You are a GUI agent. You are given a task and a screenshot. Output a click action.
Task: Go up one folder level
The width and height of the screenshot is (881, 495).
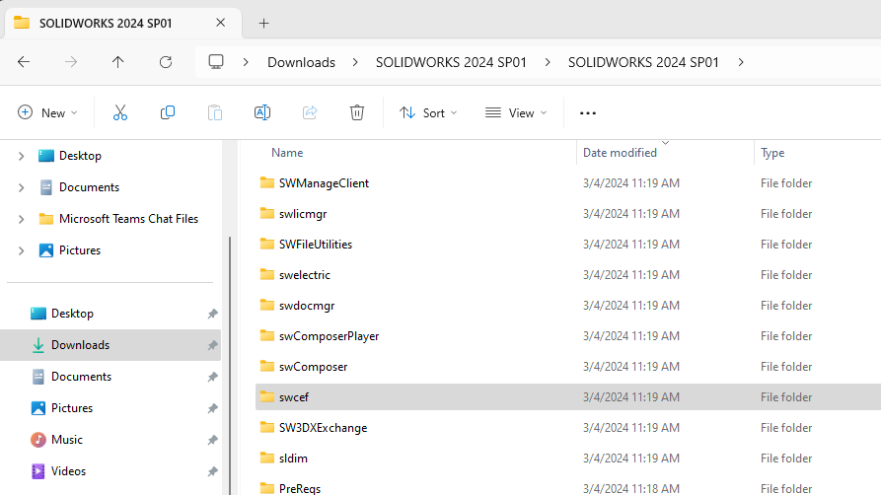coord(118,62)
